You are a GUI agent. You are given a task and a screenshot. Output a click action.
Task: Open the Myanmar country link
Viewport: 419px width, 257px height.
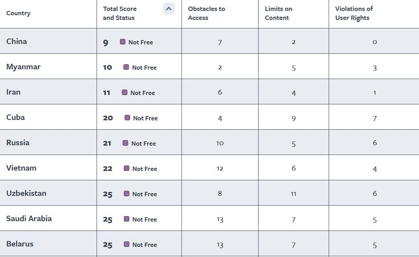click(23, 67)
